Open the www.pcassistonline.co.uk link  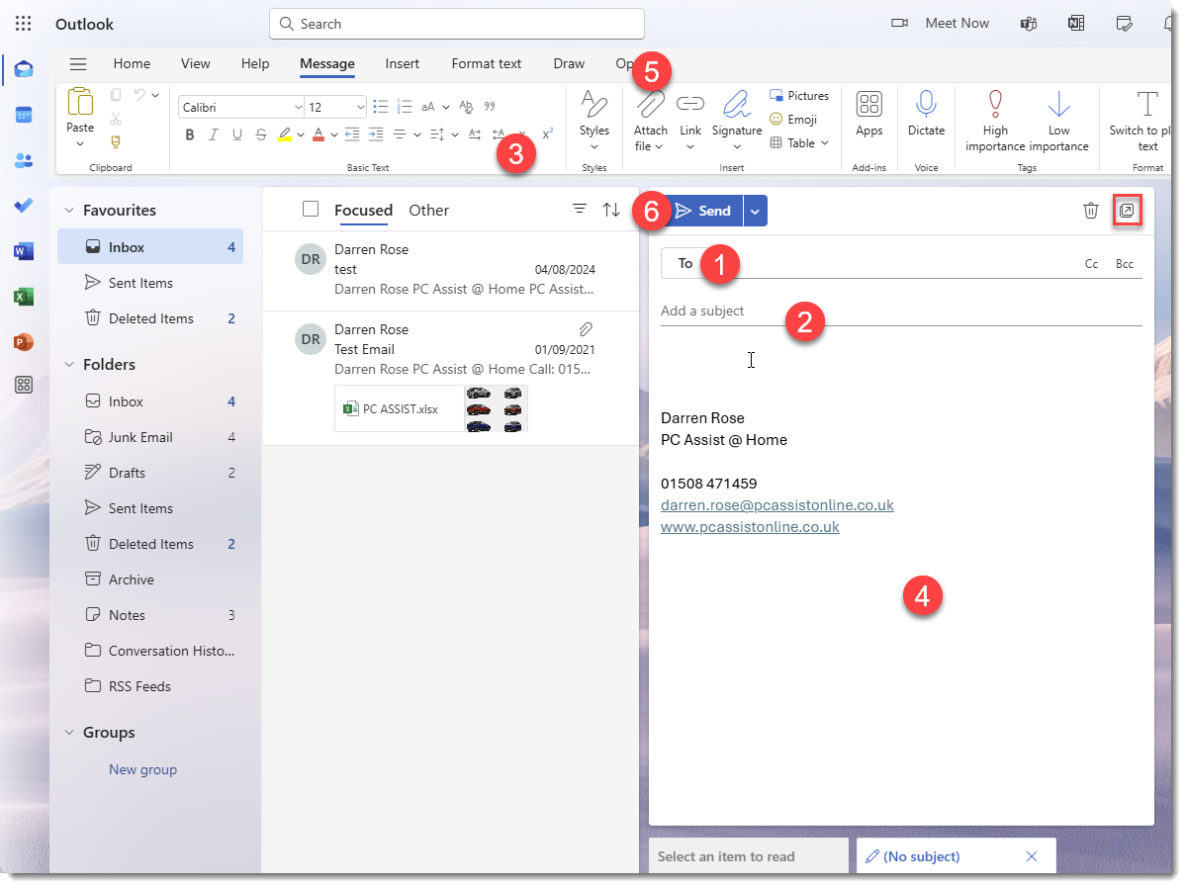(749, 527)
